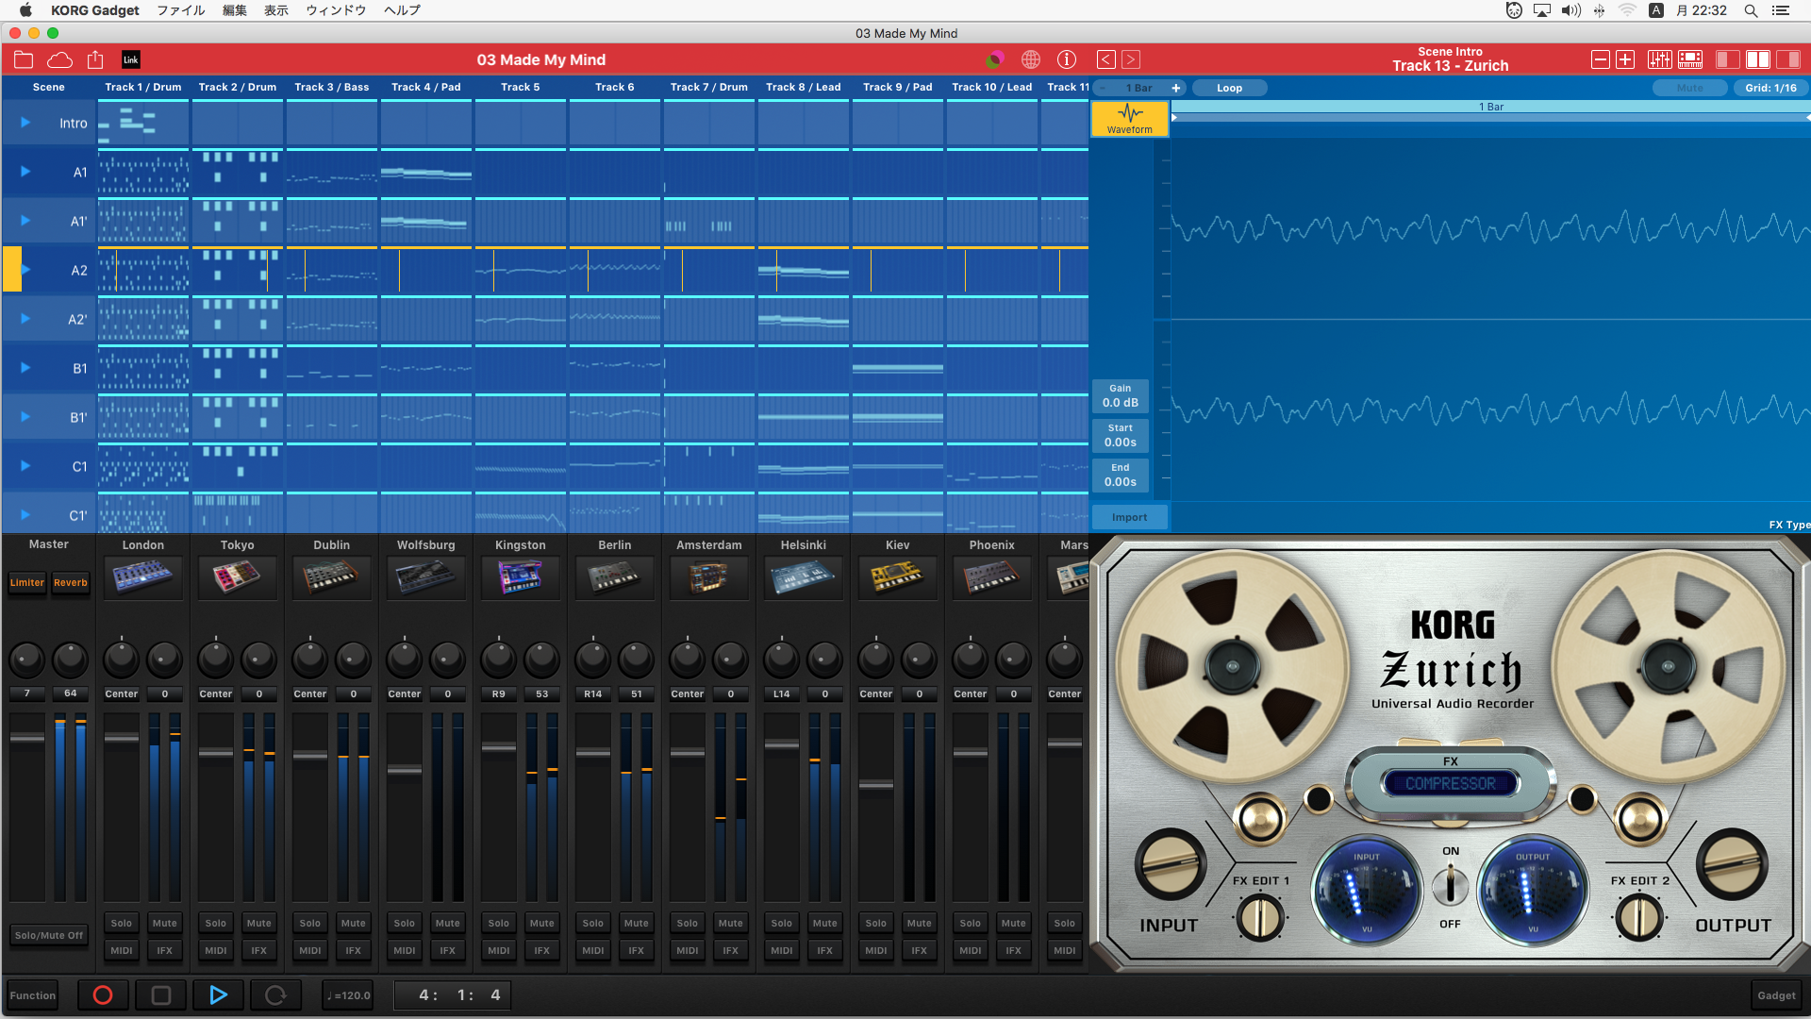
Task: Click the play transport button
Action: click(218, 995)
